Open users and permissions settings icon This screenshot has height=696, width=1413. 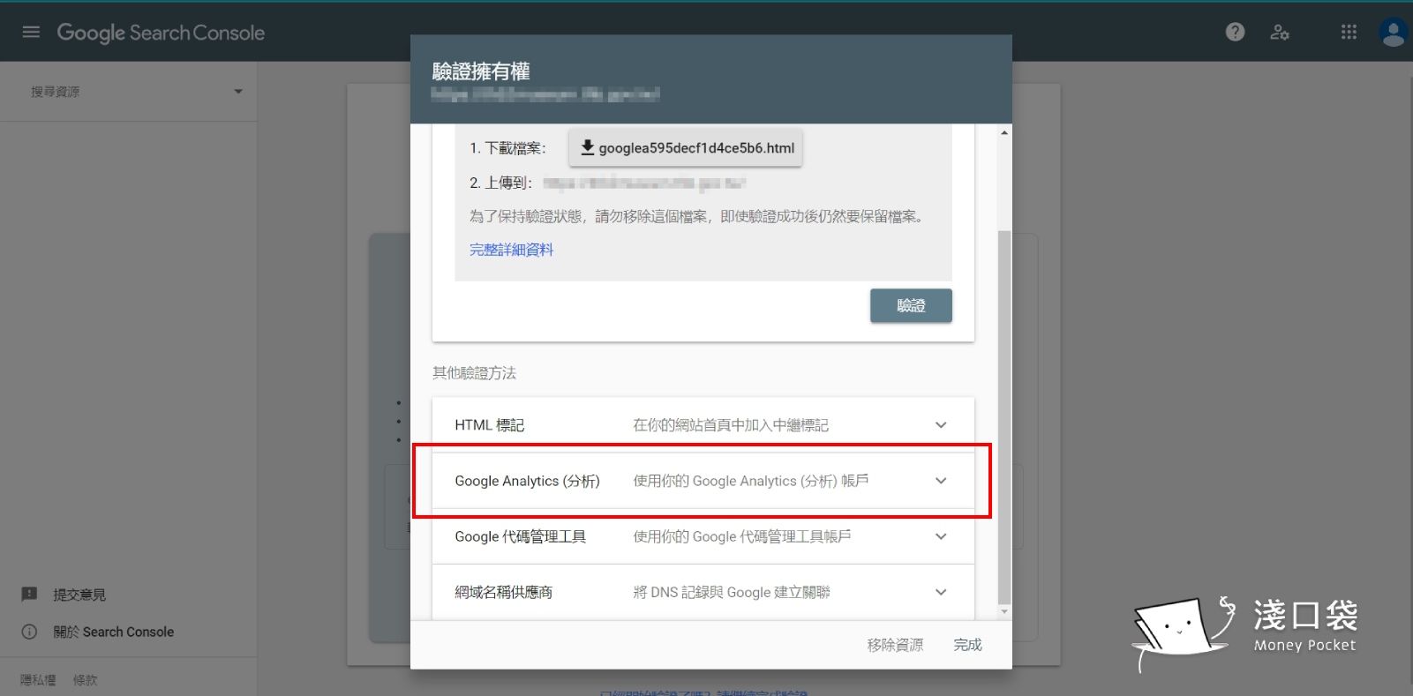pyautogui.click(x=1279, y=33)
